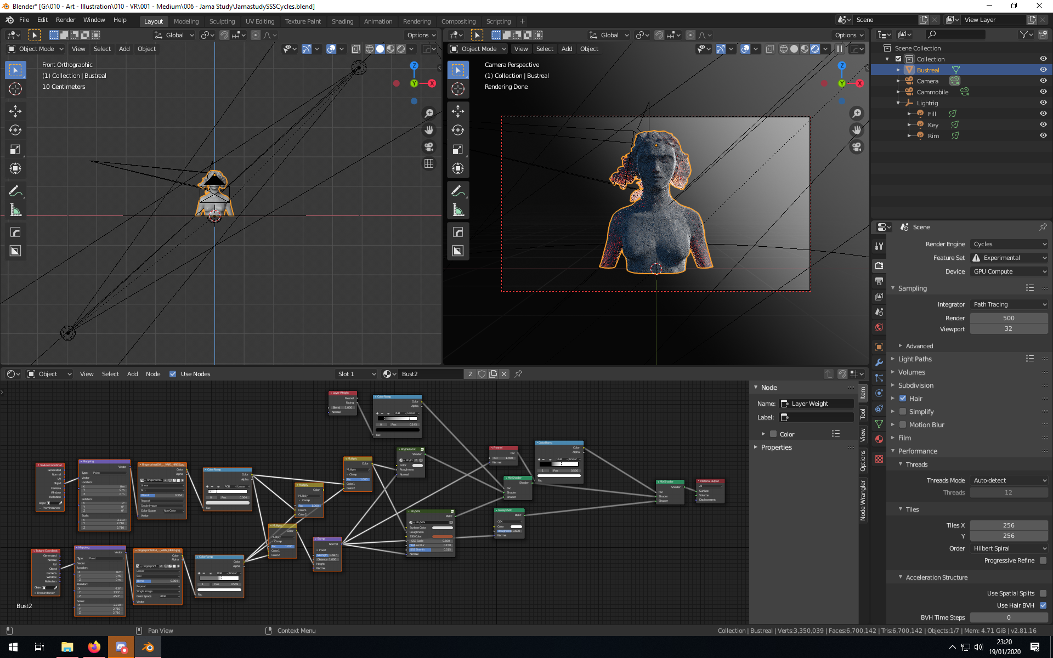1053x658 pixels.
Task: Open the Render Engine dropdown
Action: click(x=1009, y=244)
